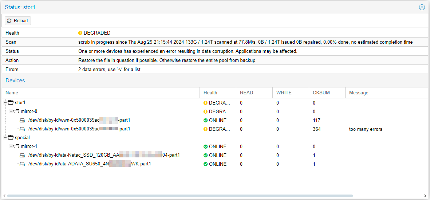The width and height of the screenshot is (430, 200).
Task: Click the Action restore instruction text
Action: [167, 60]
